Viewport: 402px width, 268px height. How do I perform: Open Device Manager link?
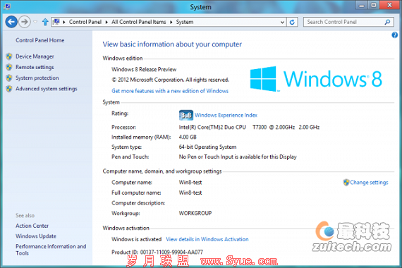pyautogui.click(x=35, y=56)
